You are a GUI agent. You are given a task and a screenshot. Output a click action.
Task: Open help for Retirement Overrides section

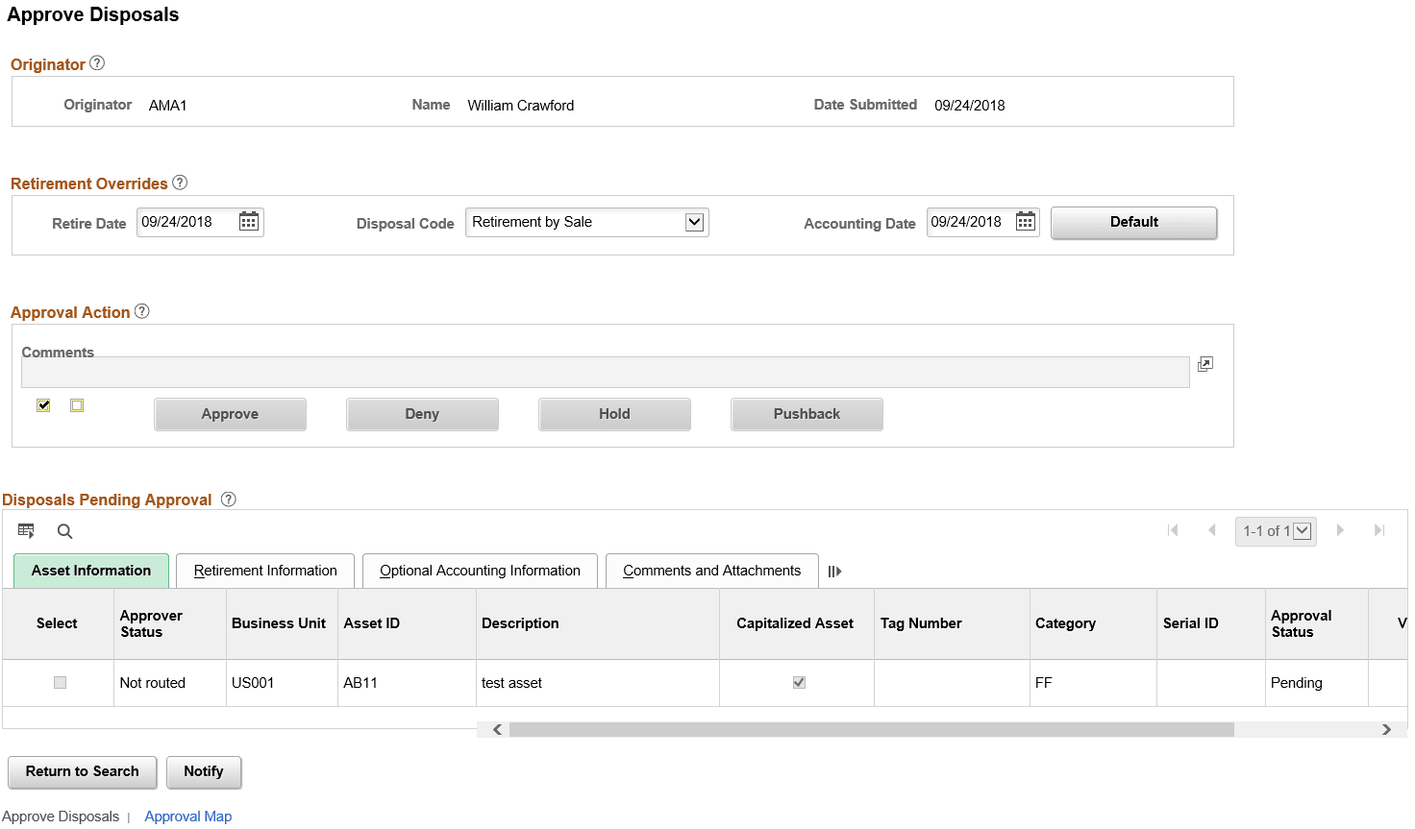[180, 183]
